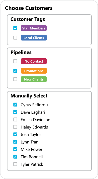Tick the New Clients pipeline checkbox
Screen dimensions: 98x179
pyautogui.click(x=15, y=79)
